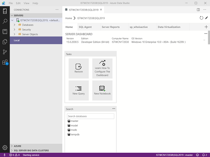Open the View menu
Image resolution: width=210 pixels, height=157 pixels.
tap(26, 3)
